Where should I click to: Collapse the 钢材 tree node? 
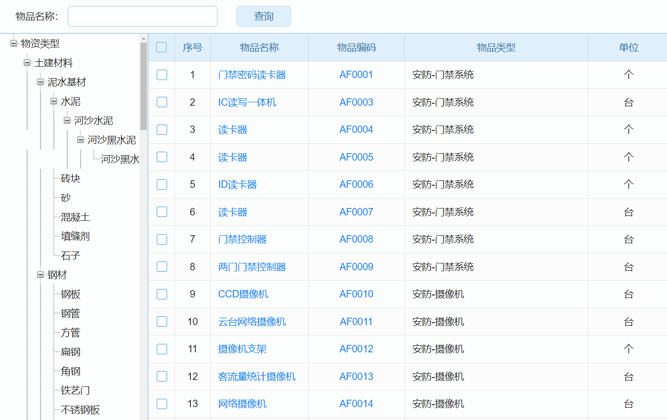[41, 275]
